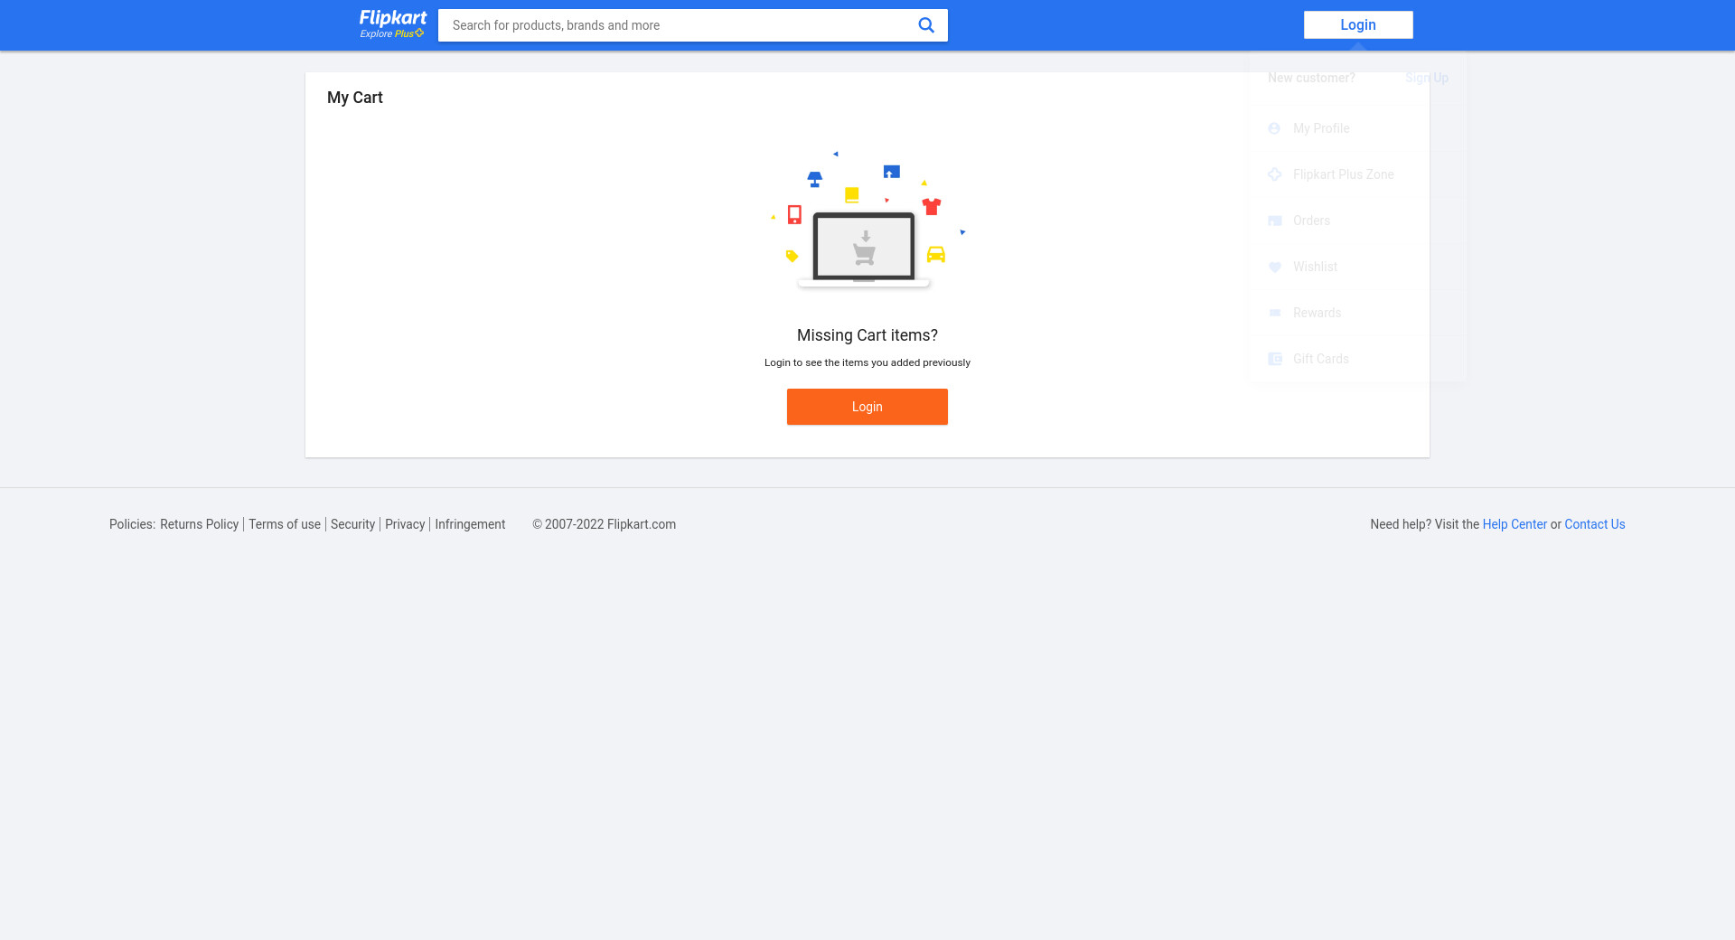Select Wishlist menu item

1357,267
